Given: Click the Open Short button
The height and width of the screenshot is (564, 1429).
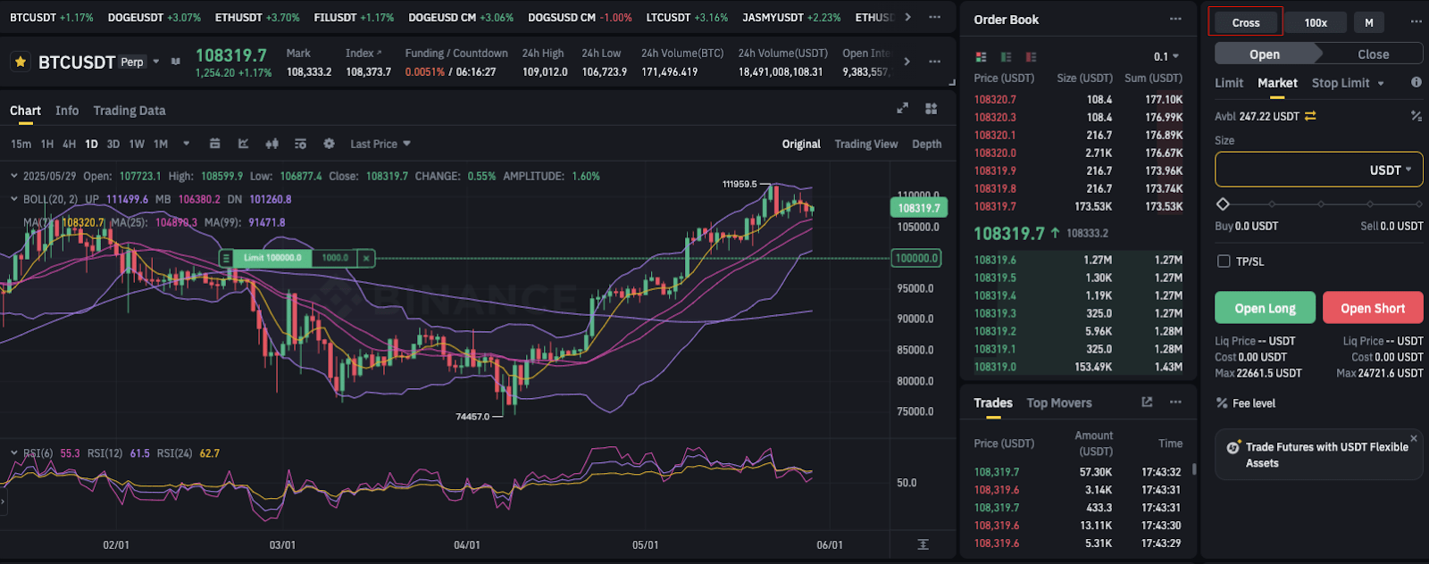Looking at the screenshot, I should point(1373,308).
